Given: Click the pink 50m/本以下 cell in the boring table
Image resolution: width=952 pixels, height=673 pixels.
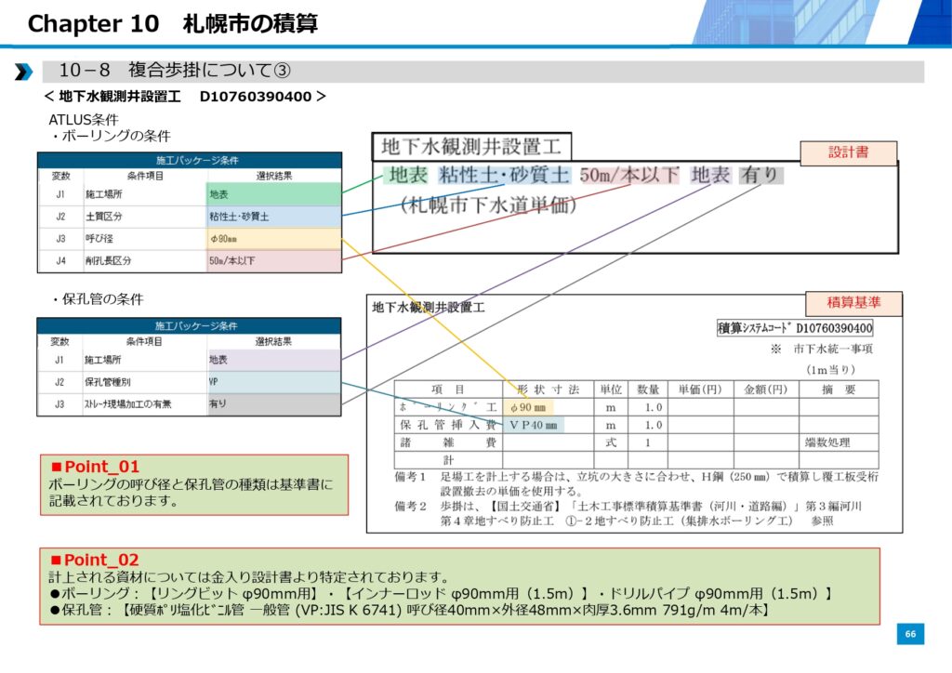Looking at the screenshot, I should tap(274, 261).
